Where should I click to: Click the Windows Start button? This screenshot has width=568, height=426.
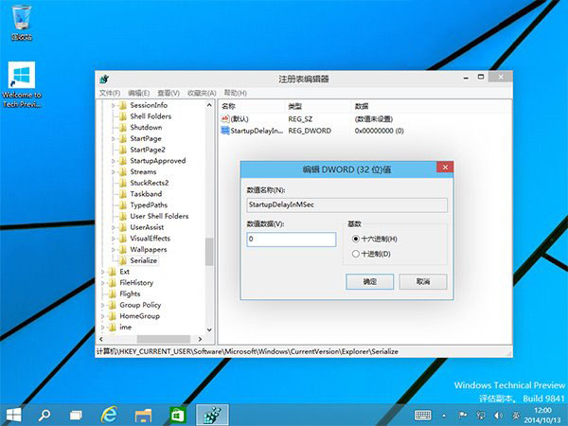pos(14,415)
